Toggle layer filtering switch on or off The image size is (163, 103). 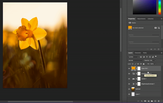156,57
